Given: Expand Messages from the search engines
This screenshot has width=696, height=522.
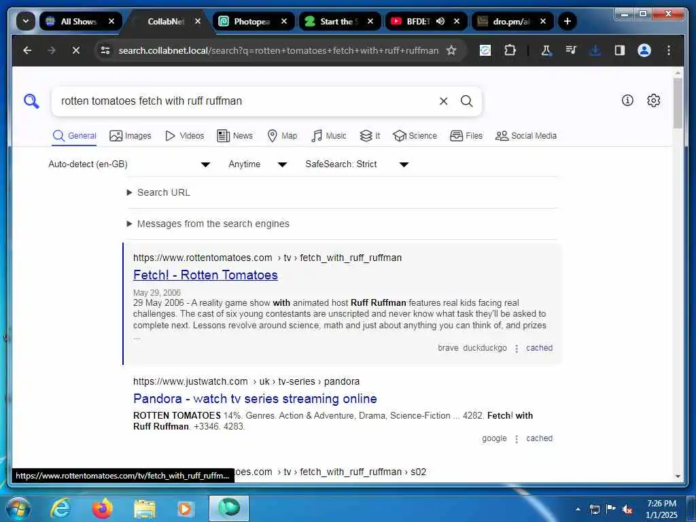Looking at the screenshot, I should click(x=208, y=224).
